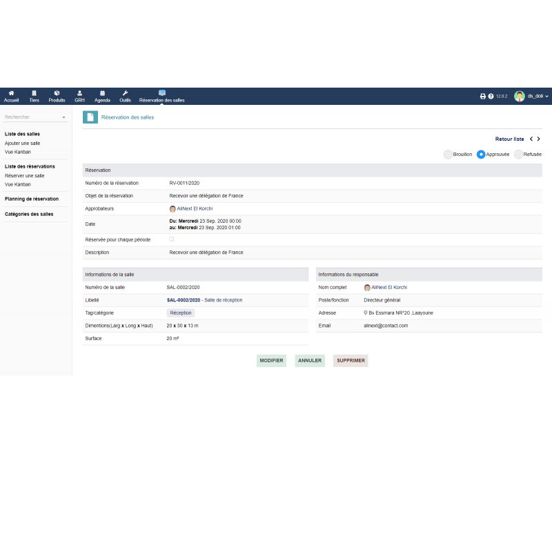Open the Rechercher search dropdown
The height and width of the screenshot is (552, 552).
click(x=35, y=117)
